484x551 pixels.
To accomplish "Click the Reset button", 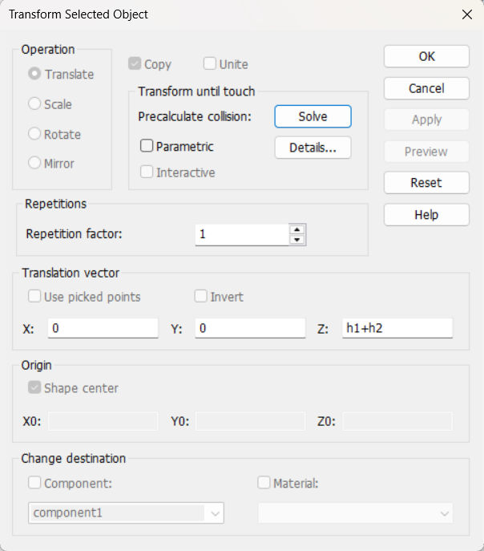I will (x=426, y=183).
